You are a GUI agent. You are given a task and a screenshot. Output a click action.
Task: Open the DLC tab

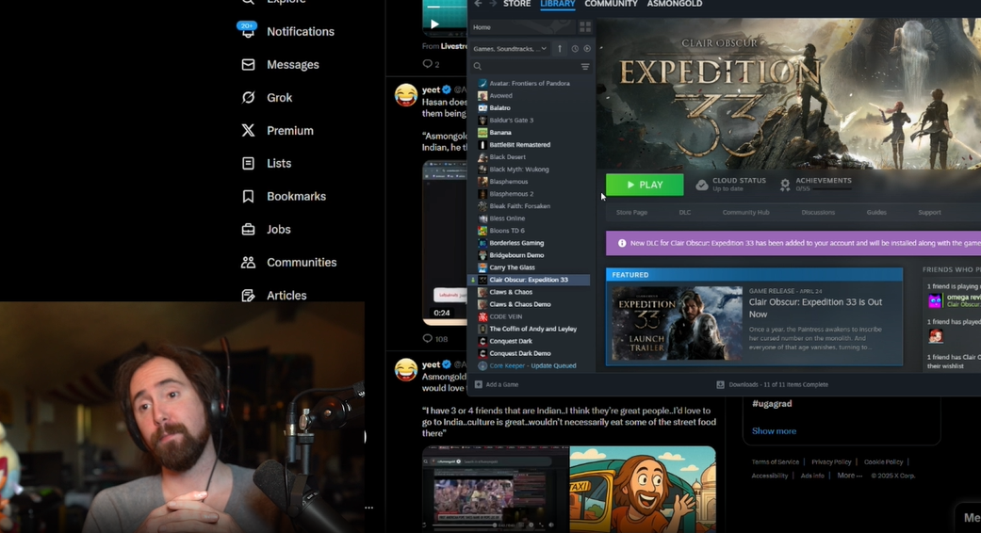coord(685,213)
